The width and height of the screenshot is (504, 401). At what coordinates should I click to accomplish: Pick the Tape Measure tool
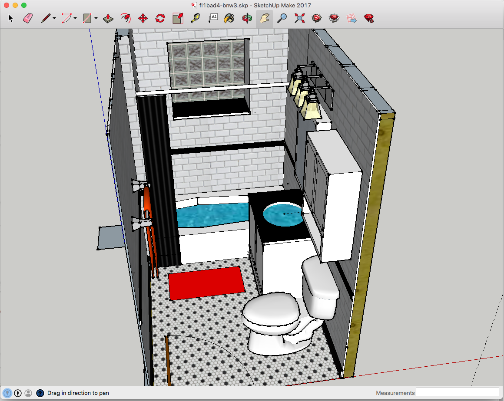196,18
